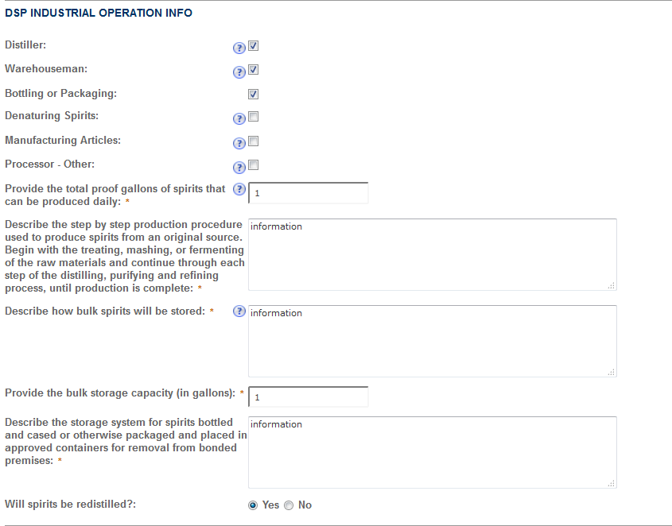Open help for total proof gallons field
Viewport: 672px width, 526px height.
tap(239, 189)
